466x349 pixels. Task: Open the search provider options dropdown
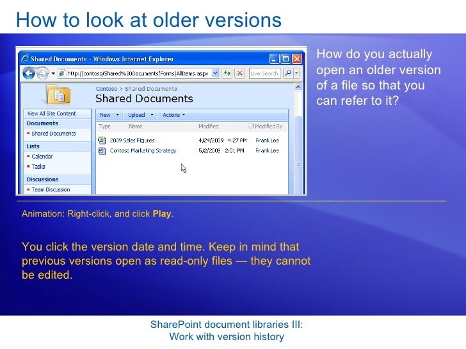click(296, 73)
